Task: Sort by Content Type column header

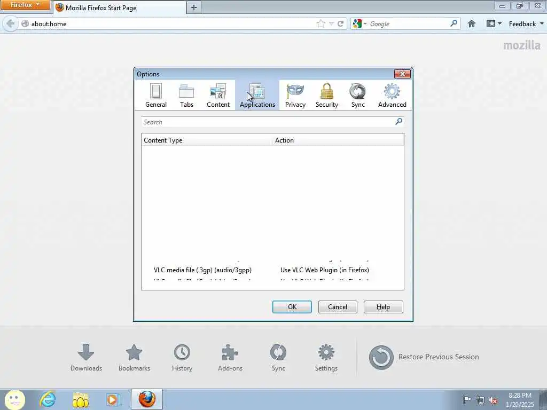Action: [x=207, y=140]
